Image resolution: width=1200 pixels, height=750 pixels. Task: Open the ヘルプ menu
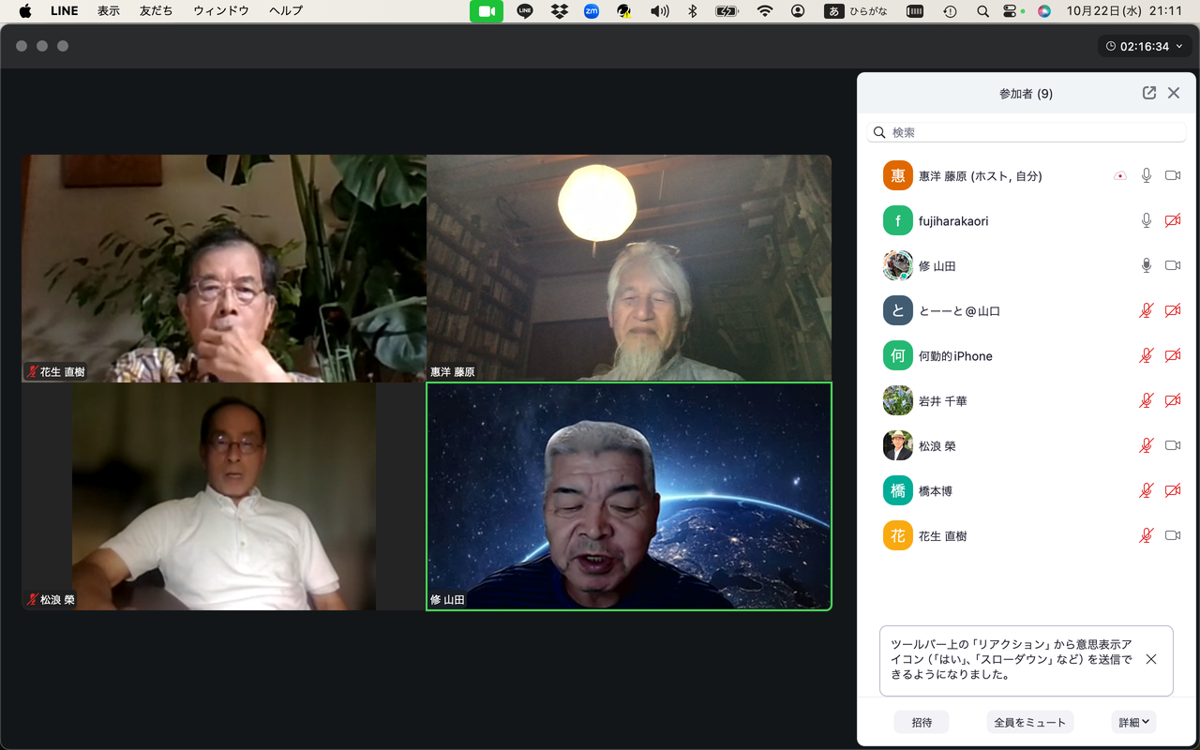click(286, 11)
